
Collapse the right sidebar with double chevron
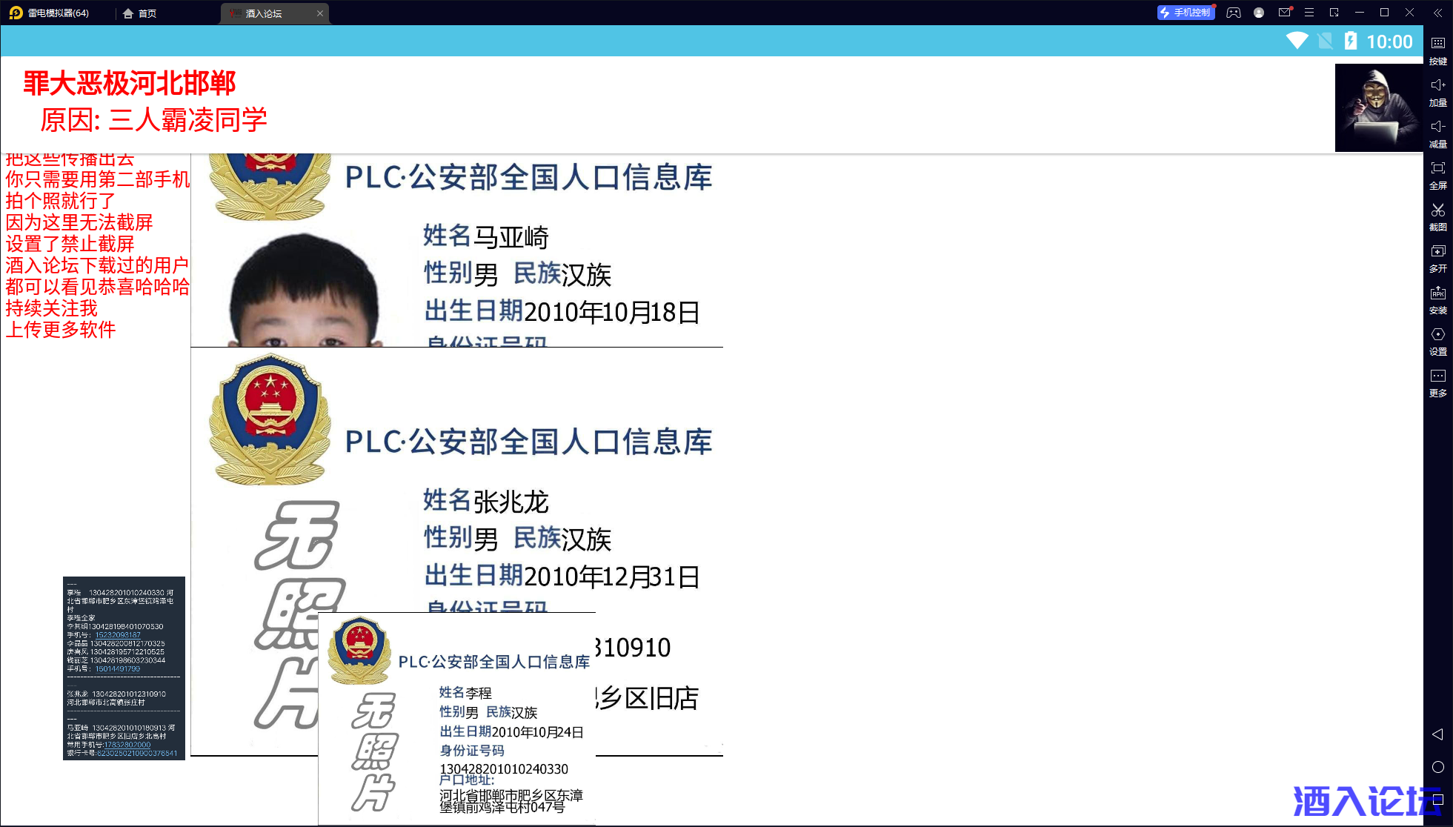pyautogui.click(x=1437, y=13)
